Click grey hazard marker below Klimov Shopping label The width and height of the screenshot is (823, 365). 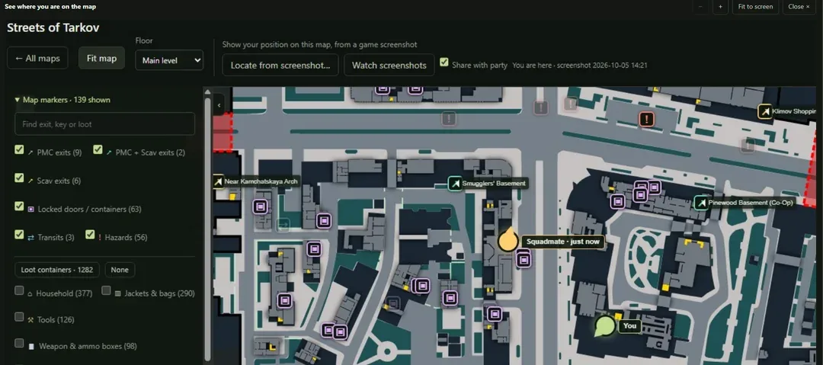(748, 145)
